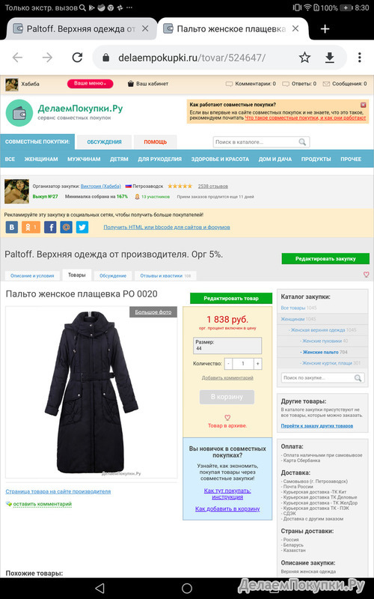This screenshot has height=599, width=374.
Task: Click the heart icon above 'Товар в архиве'
Action: click(227, 418)
